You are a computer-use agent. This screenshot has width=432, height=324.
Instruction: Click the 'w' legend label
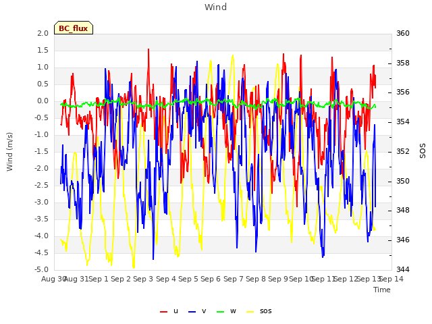(x=233, y=311)
